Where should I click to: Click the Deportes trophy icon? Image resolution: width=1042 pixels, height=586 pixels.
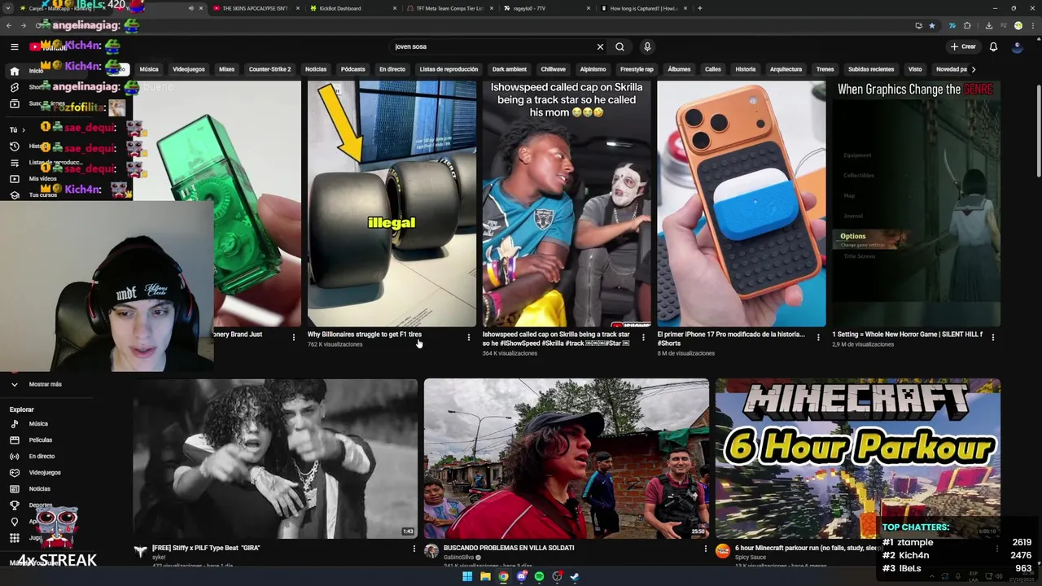(x=14, y=505)
